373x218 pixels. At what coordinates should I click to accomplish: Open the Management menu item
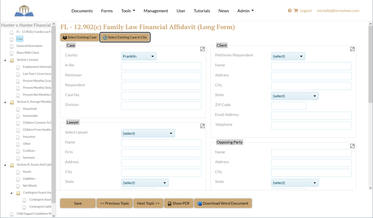click(x=156, y=11)
